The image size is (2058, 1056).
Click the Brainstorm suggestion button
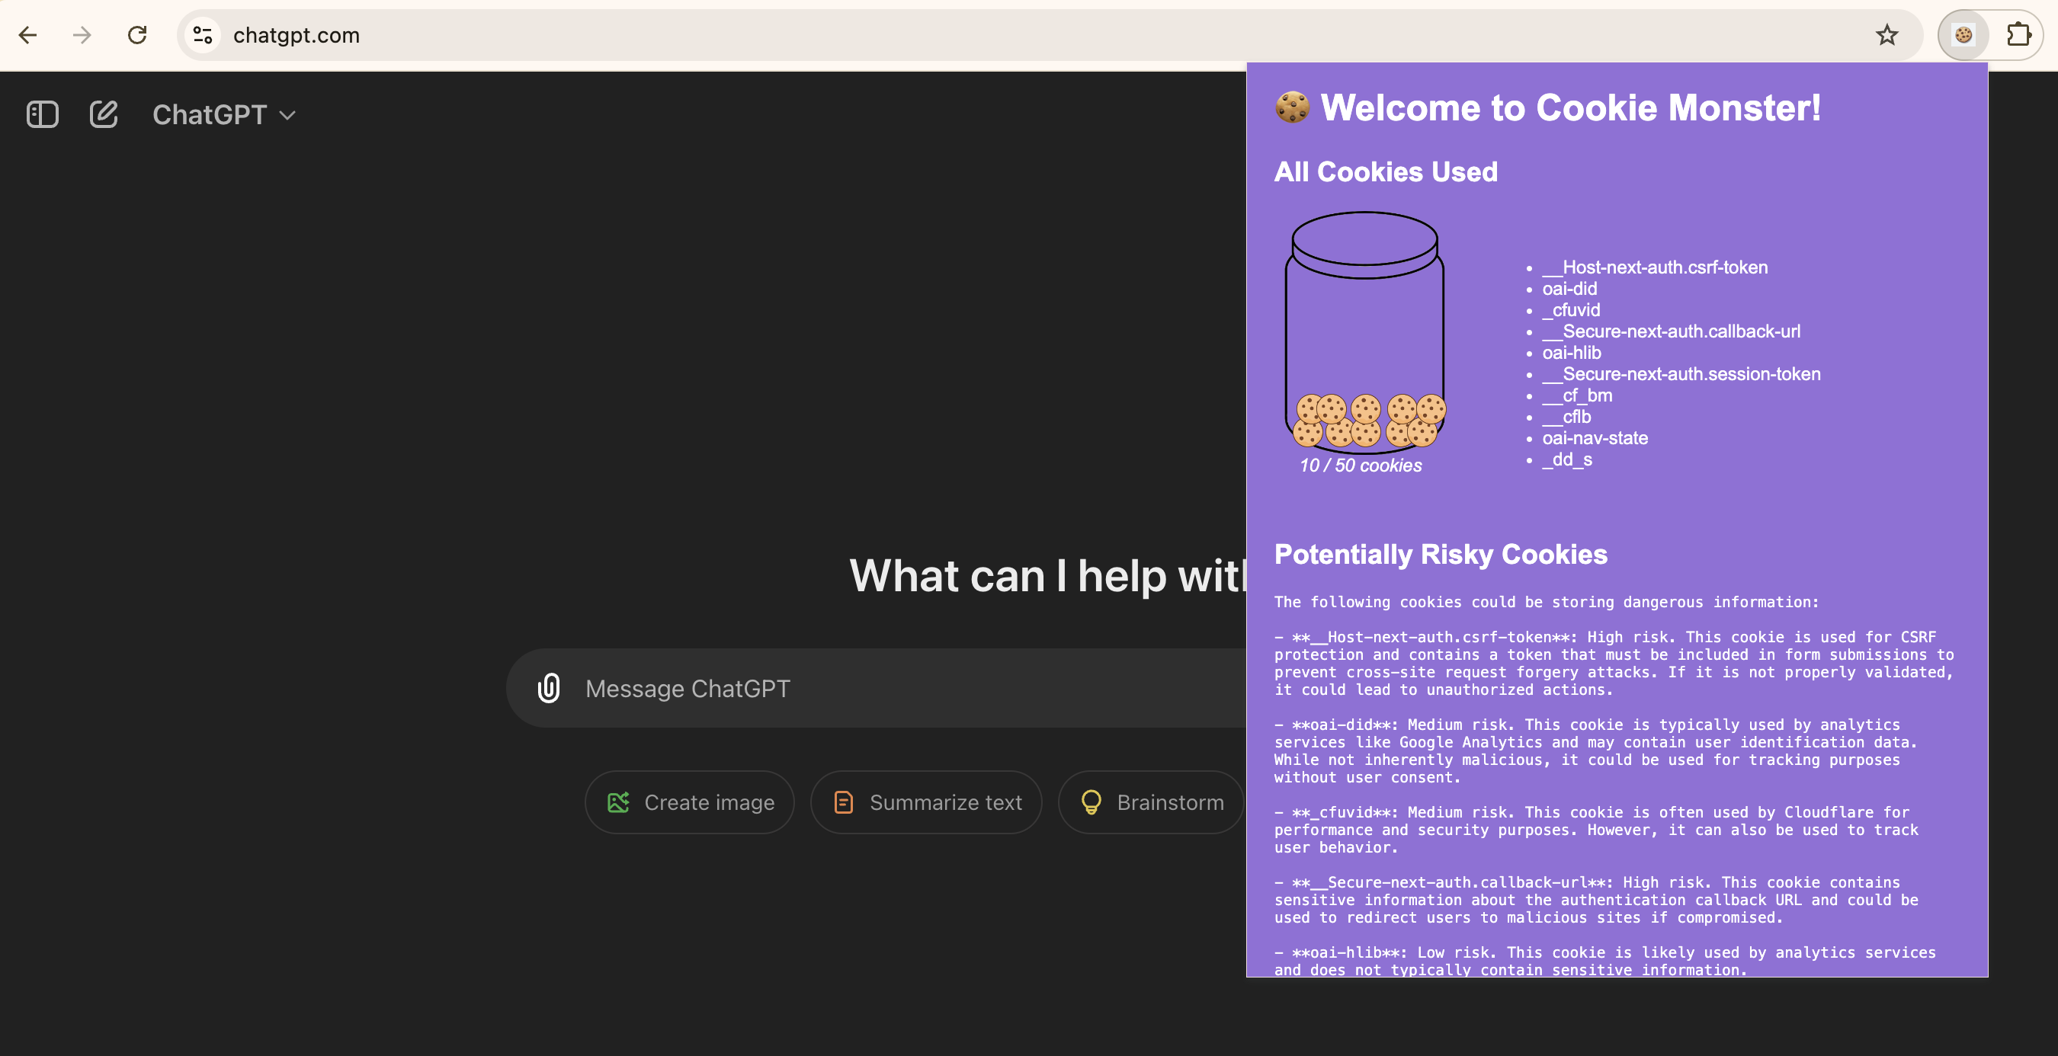tap(1151, 802)
